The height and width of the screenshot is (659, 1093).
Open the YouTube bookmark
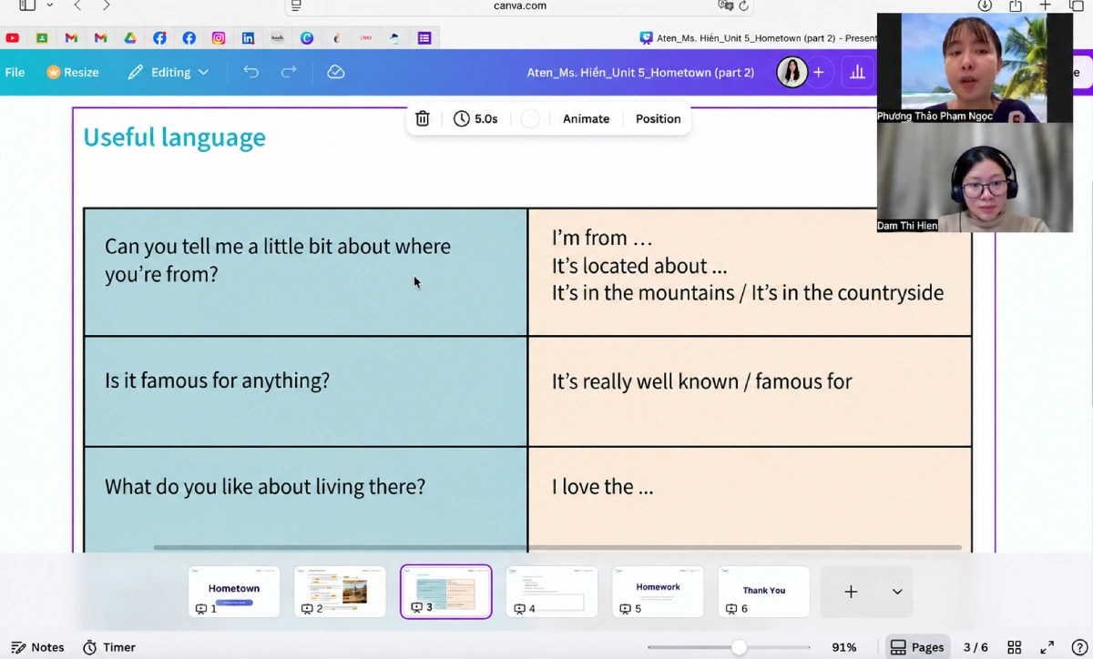(12, 38)
